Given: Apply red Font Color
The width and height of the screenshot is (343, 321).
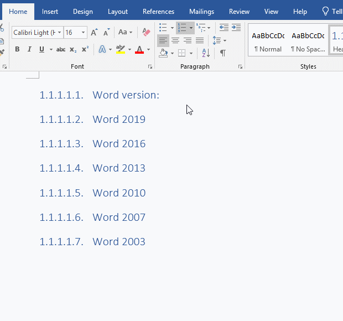Looking at the screenshot, I should (139, 49).
